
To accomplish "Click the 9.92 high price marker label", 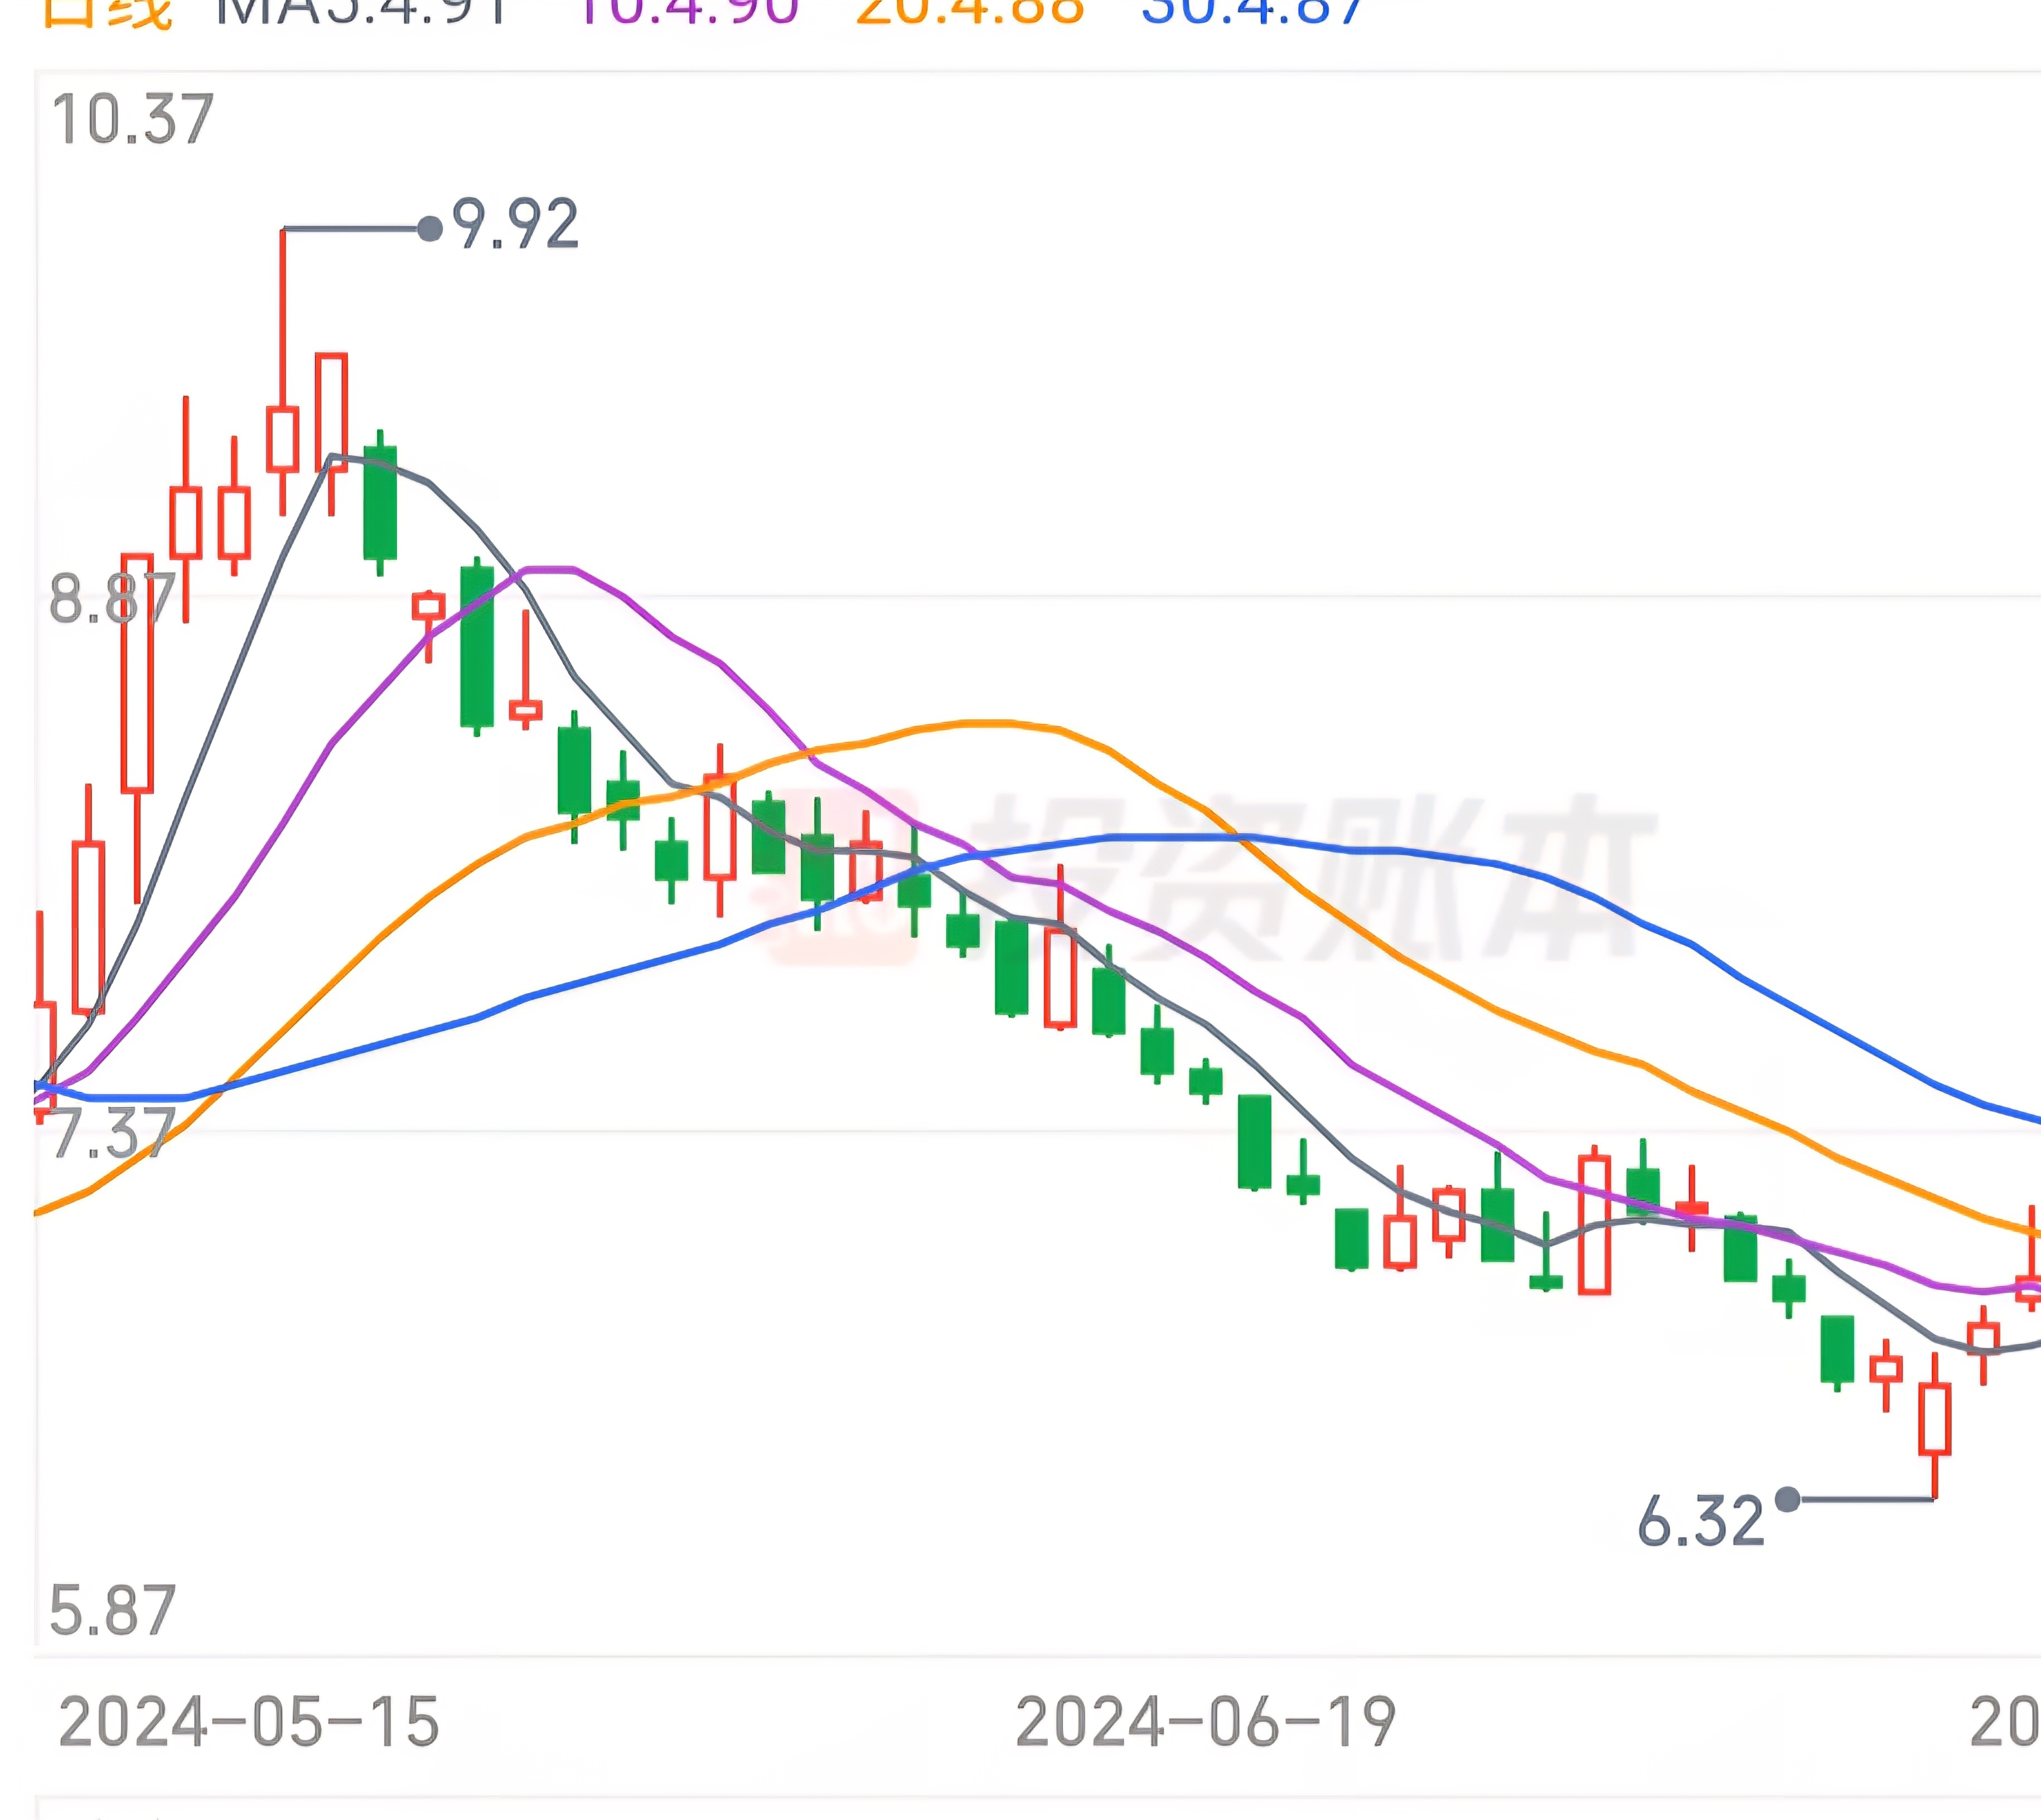I will (515, 224).
